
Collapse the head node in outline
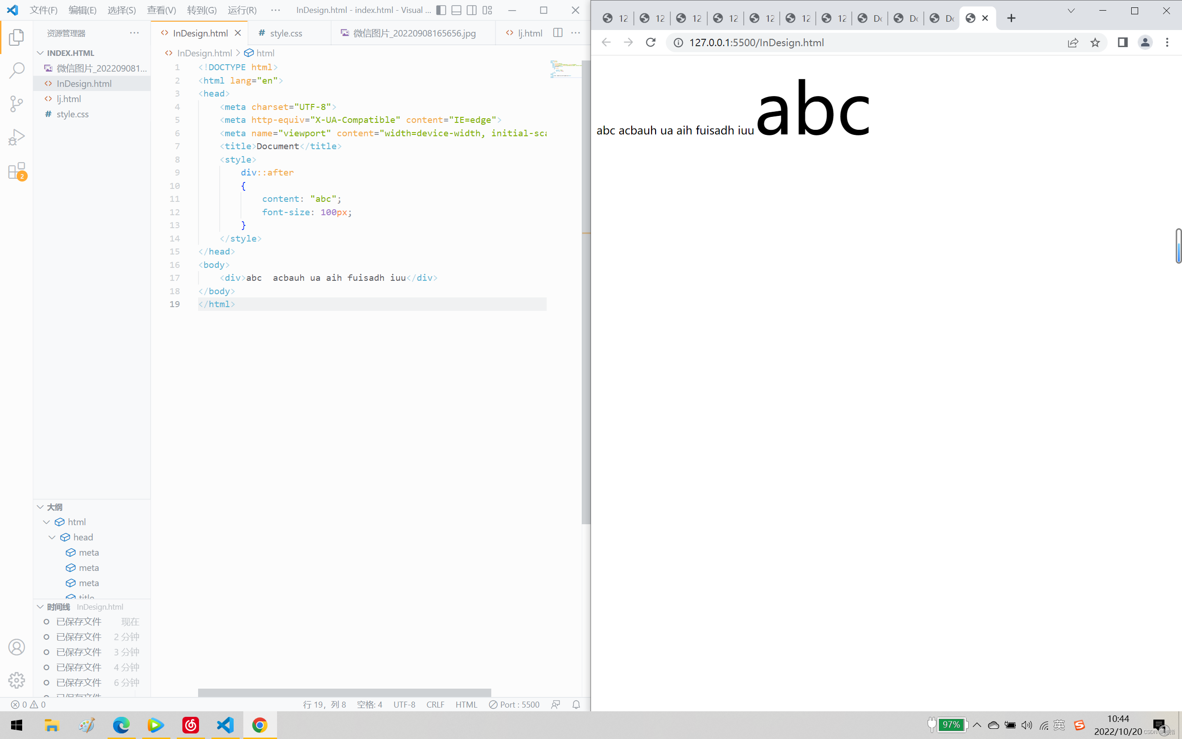pos(52,537)
